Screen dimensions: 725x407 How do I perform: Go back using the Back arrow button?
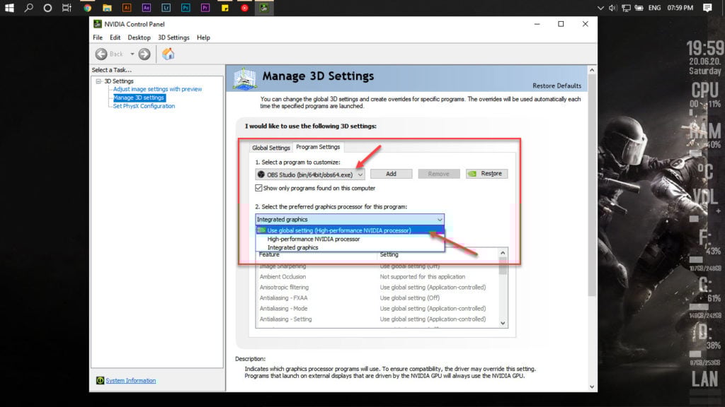click(x=101, y=54)
